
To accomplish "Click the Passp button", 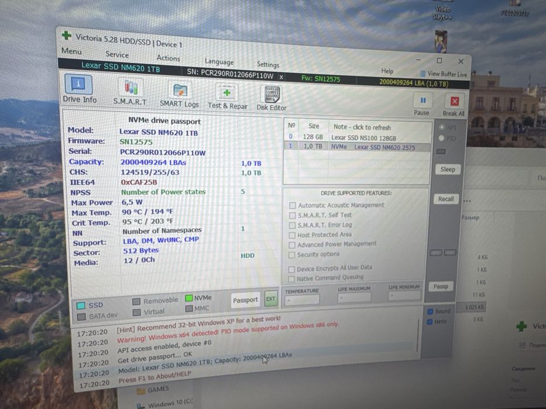I will [441, 286].
